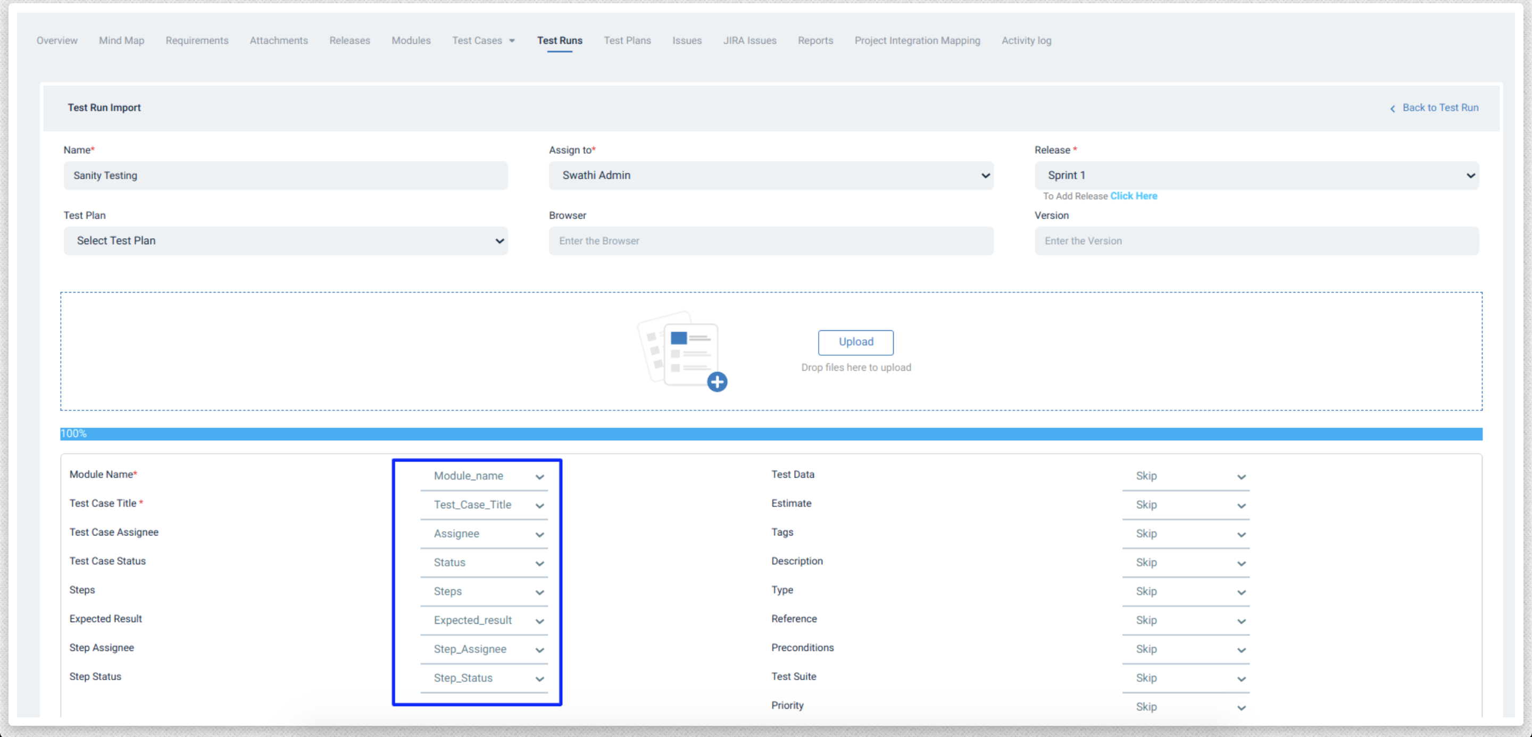
Task: Open the Assignee mapping dropdown
Action: click(x=484, y=534)
